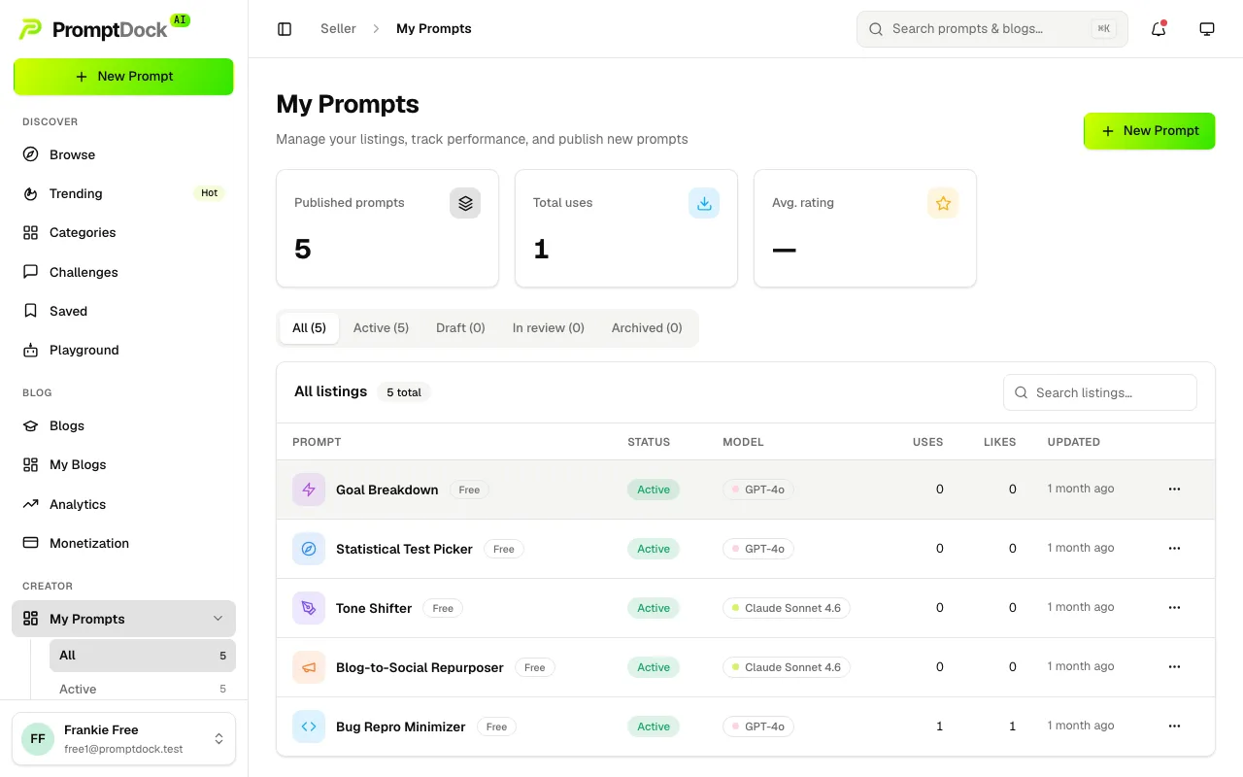The width and height of the screenshot is (1243, 777).
Task: Open the Goal Breakdown prompt title
Action: tap(387, 490)
